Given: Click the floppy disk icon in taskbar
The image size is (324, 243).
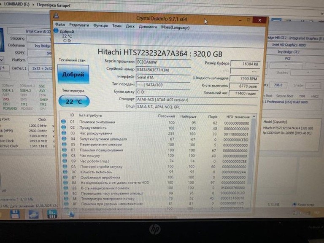Looking at the screenshot, I should click(15, 214).
